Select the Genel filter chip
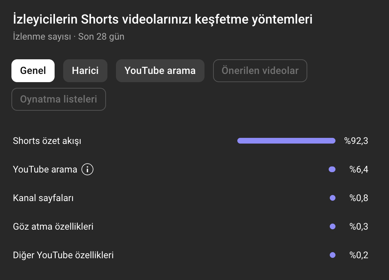 click(33, 71)
